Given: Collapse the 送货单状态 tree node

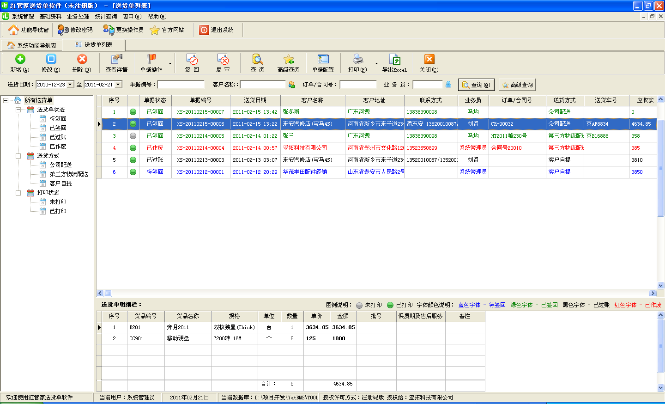Looking at the screenshot, I should tap(18, 110).
